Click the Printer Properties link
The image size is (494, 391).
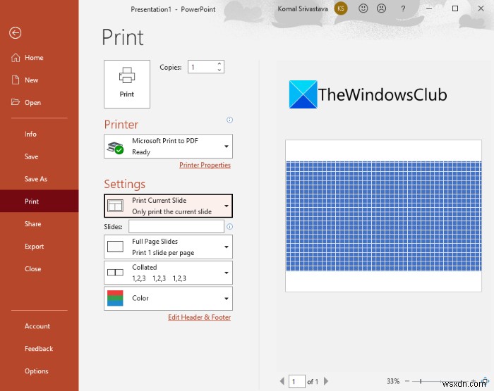[205, 165]
